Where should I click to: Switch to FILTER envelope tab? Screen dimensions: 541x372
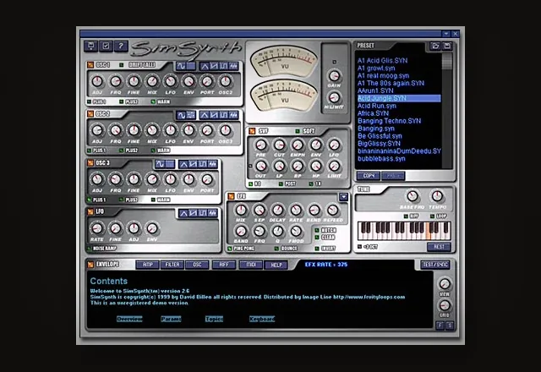[x=172, y=265]
